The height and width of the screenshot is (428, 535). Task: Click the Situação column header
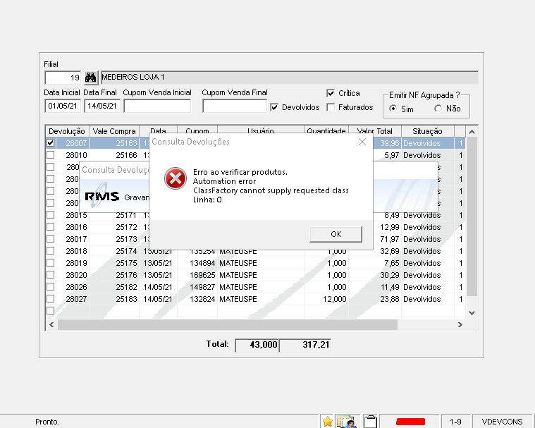tap(428, 131)
